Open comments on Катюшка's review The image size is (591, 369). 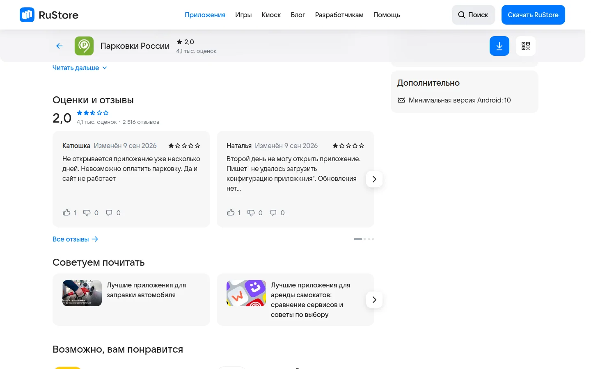(109, 213)
